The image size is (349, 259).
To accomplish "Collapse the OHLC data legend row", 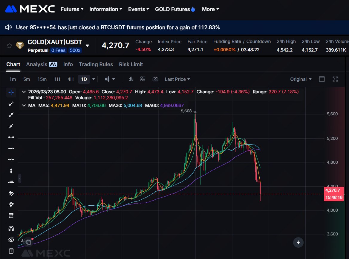I will tap(24, 92).
